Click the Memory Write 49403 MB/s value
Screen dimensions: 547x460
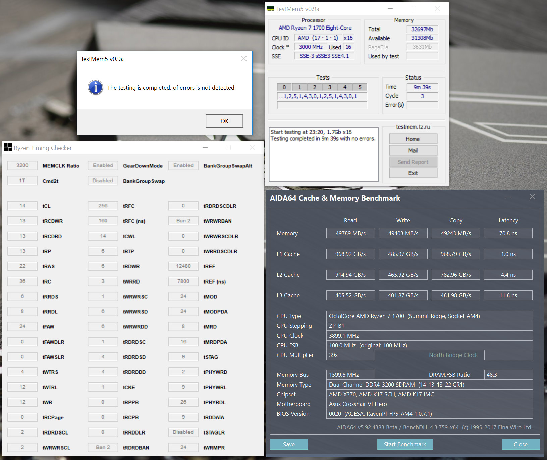(x=403, y=233)
